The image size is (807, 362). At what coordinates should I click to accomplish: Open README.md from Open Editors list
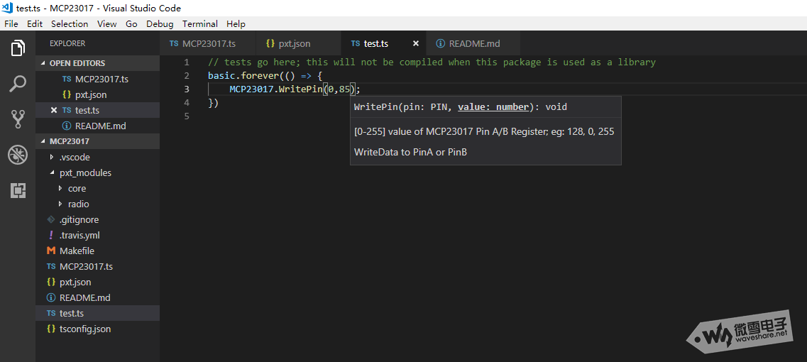(x=98, y=126)
